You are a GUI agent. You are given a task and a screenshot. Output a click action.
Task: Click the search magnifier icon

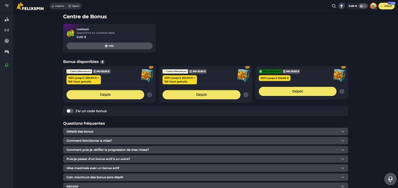(x=334, y=6)
